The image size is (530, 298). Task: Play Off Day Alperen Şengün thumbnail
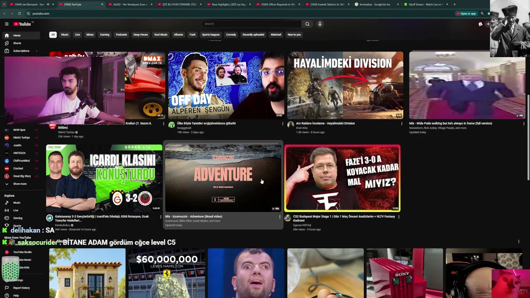(226, 85)
